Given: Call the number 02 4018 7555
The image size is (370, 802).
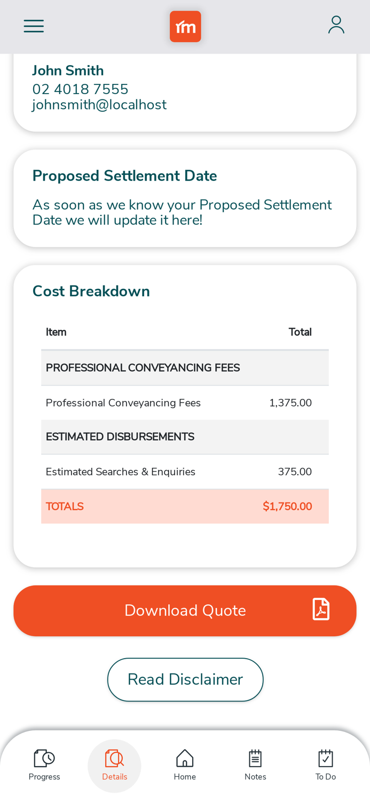Looking at the screenshot, I should point(80,88).
